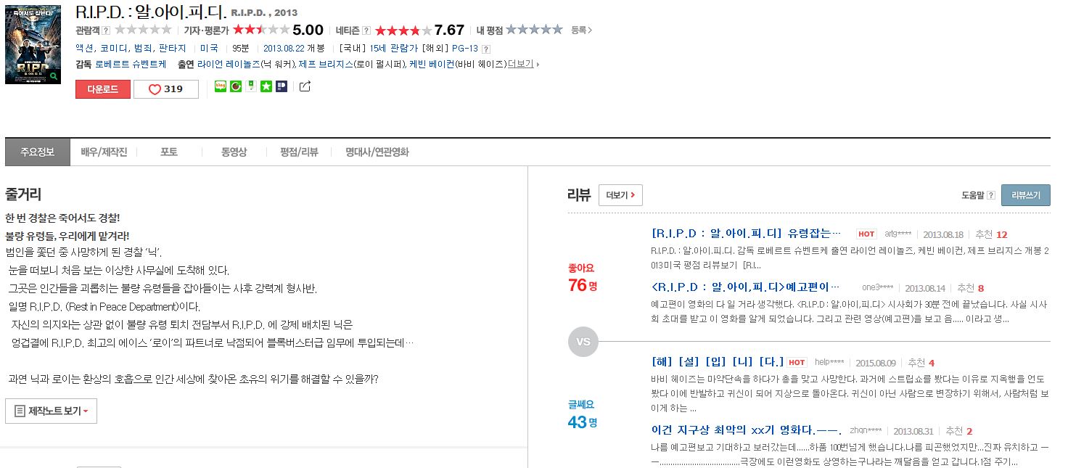1068x468 pixels.
Task: Open the 평점/리뷰 tab
Action: [x=299, y=152]
